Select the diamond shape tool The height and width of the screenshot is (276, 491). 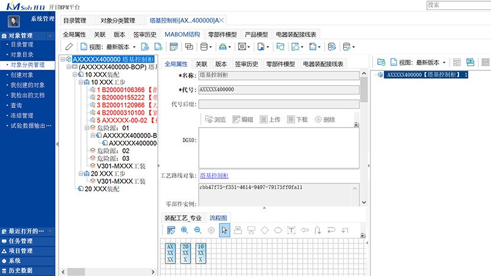[264, 230]
